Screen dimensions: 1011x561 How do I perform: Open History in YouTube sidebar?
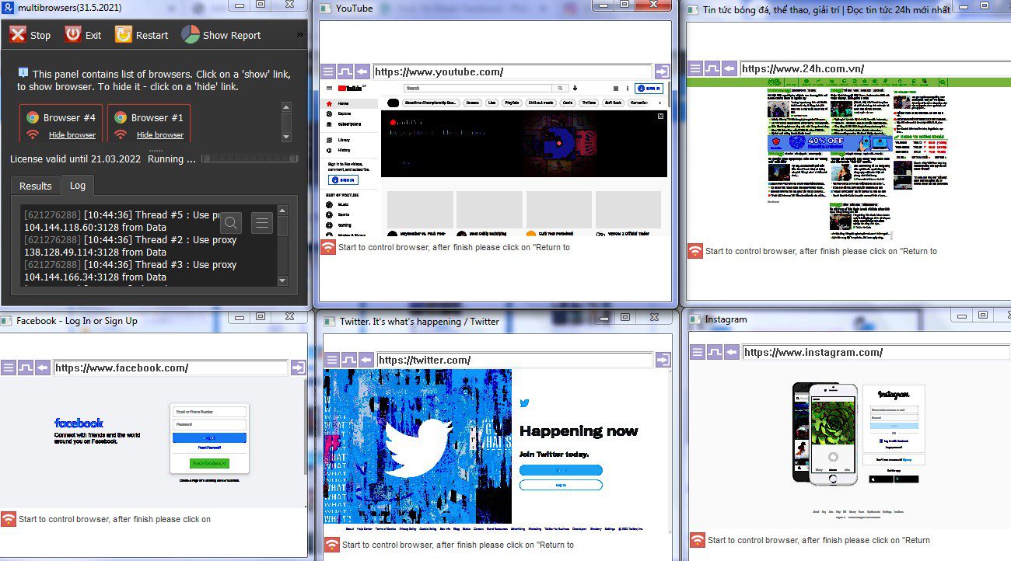tap(339, 150)
